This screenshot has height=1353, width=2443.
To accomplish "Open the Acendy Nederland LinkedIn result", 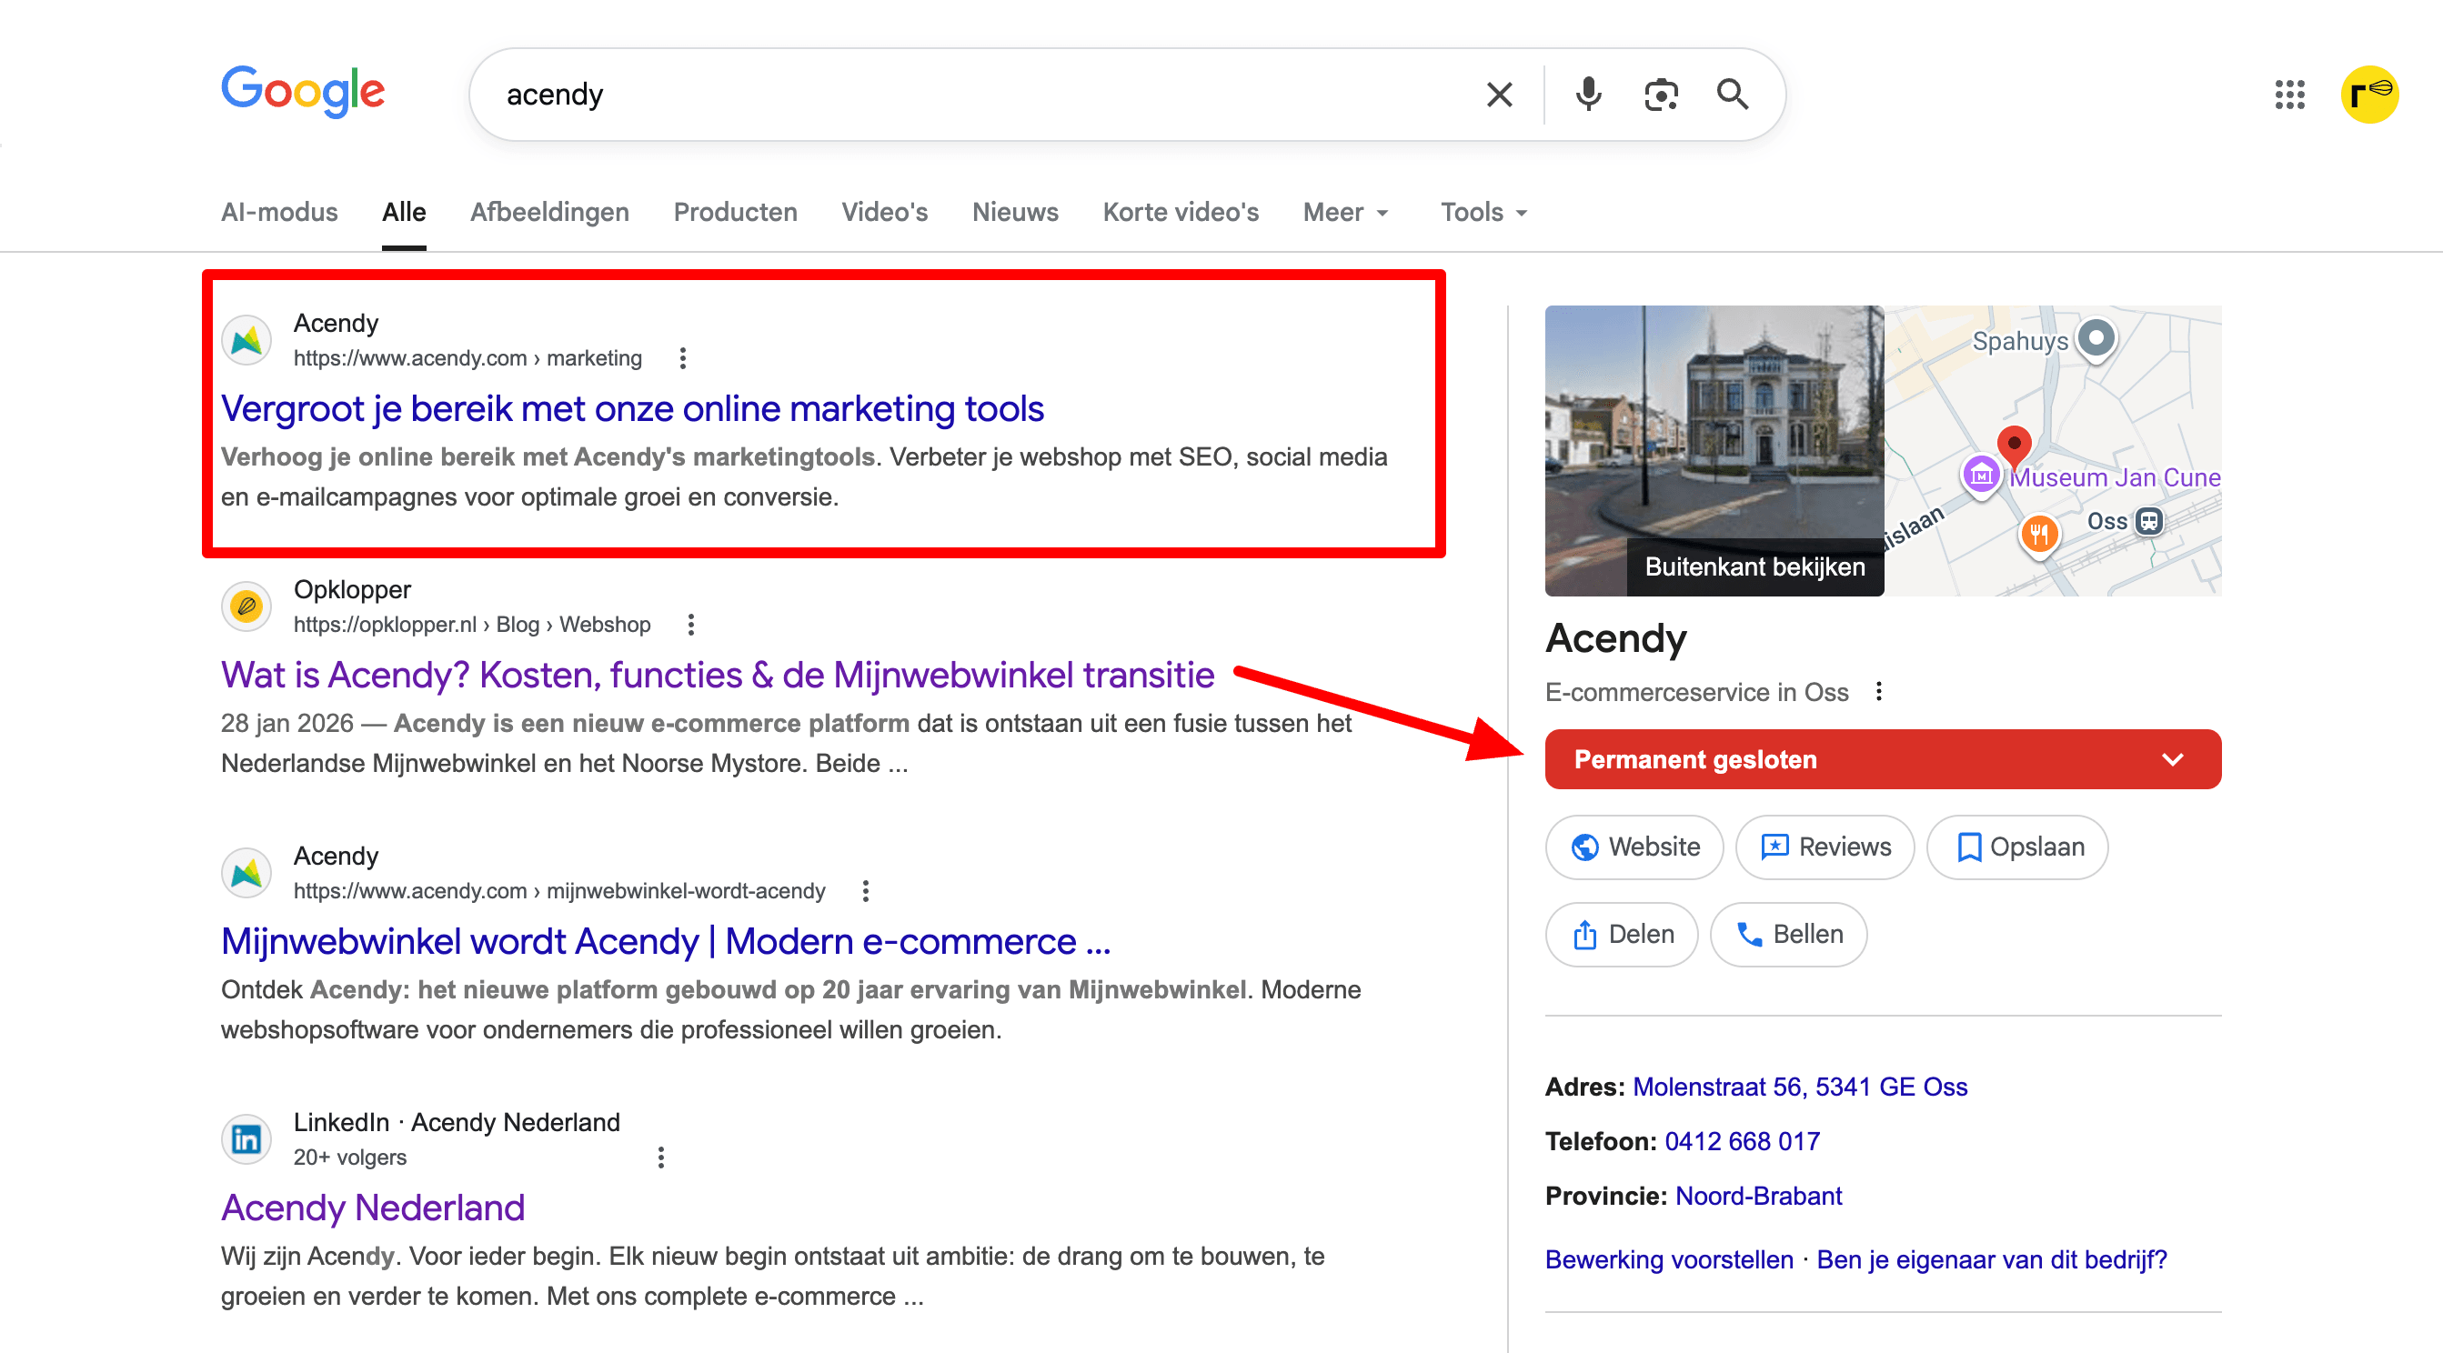I will click(x=373, y=1208).
